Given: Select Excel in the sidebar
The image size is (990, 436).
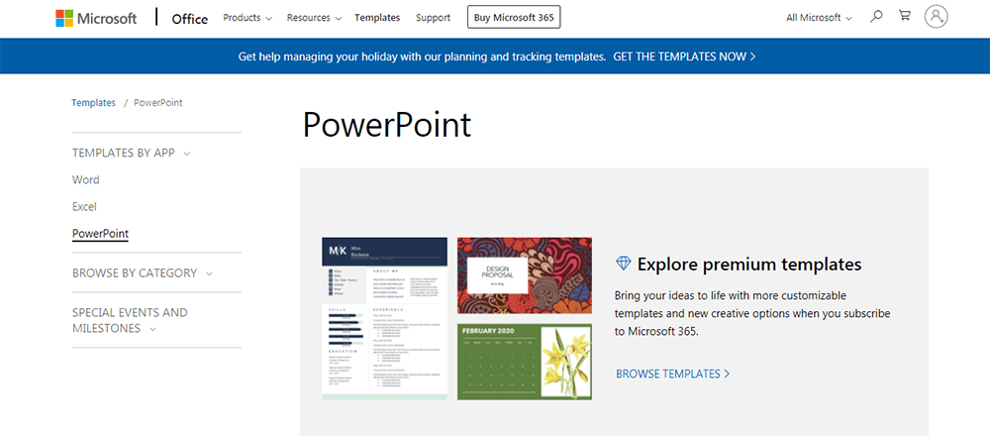Looking at the screenshot, I should [x=84, y=207].
